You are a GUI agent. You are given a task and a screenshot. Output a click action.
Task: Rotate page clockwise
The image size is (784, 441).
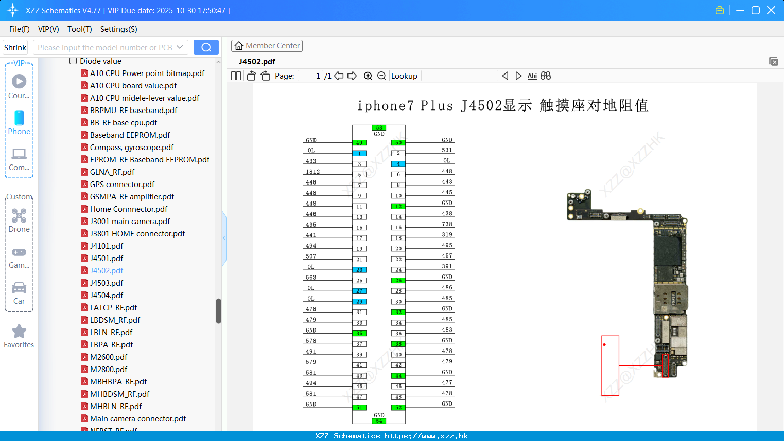(265, 76)
